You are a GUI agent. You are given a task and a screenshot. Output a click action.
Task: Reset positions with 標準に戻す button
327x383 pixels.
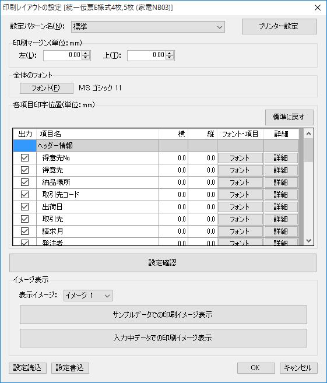pyautogui.click(x=289, y=117)
